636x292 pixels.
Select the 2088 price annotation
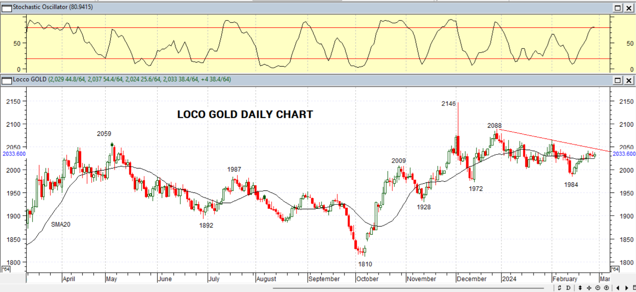click(494, 126)
